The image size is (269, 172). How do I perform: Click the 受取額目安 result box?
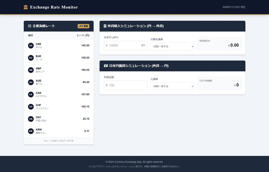tap(219, 44)
